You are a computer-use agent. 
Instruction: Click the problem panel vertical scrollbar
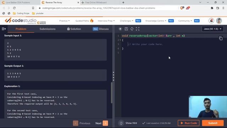click(x=112, y=93)
